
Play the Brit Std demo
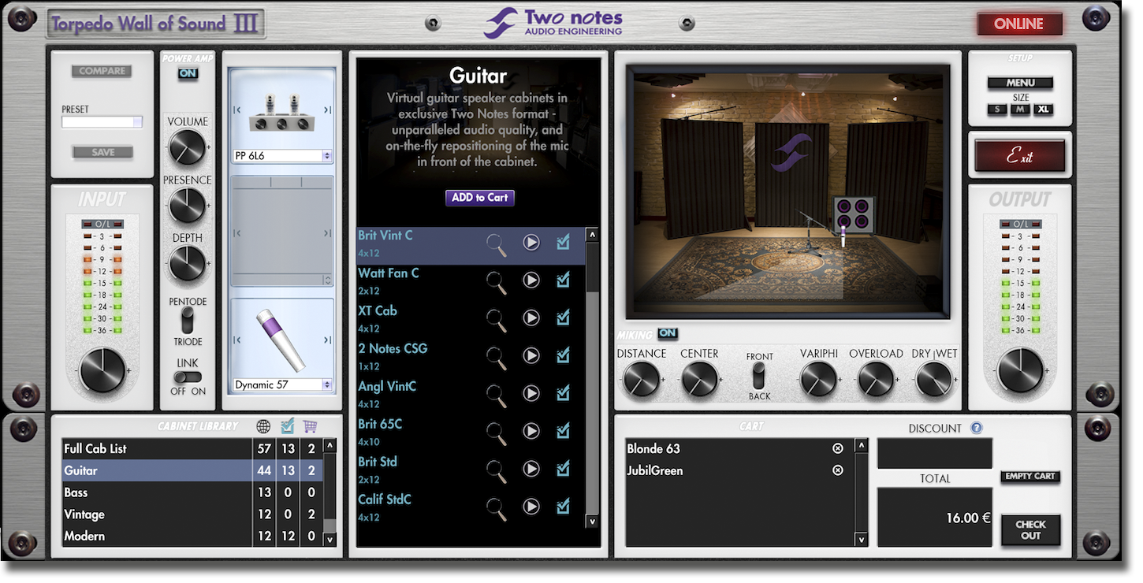pos(531,469)
